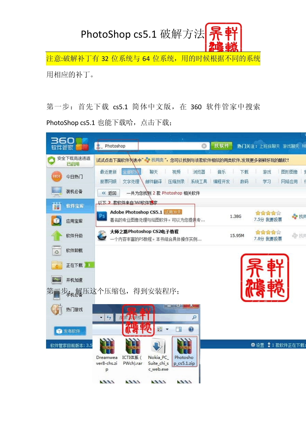
Task: Open 热门游戏 in the sidebar
Action: 67,309
